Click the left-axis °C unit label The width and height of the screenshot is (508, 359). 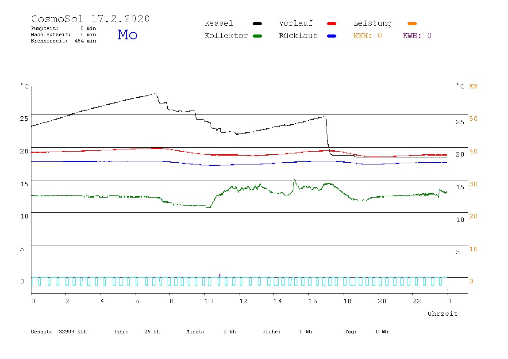click(25, 86)
